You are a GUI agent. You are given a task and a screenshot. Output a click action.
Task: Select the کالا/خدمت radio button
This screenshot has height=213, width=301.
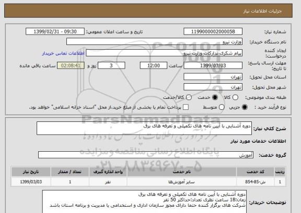(x=189, y=97)
